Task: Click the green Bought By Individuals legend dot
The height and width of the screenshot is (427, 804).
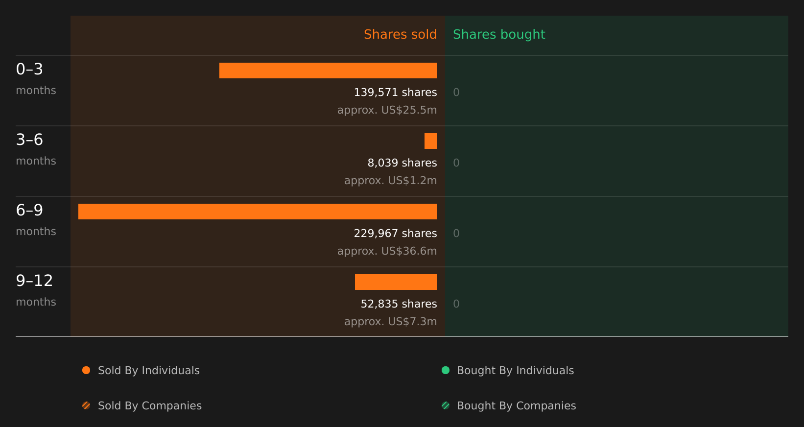Action: (x=446, y=370)
